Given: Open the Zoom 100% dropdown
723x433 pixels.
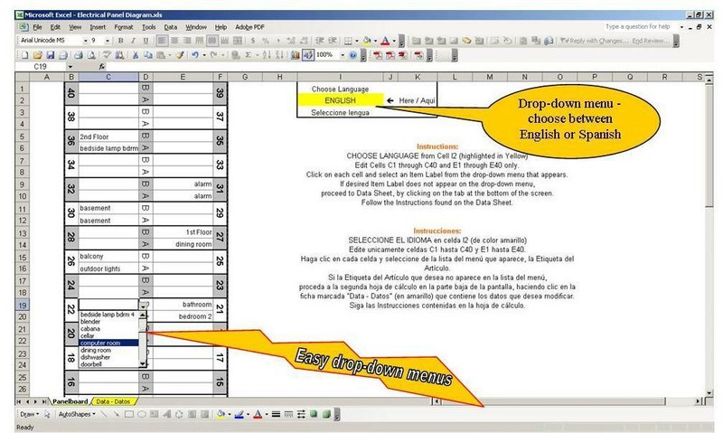Looking at the screenshot, I should [343, 55].
